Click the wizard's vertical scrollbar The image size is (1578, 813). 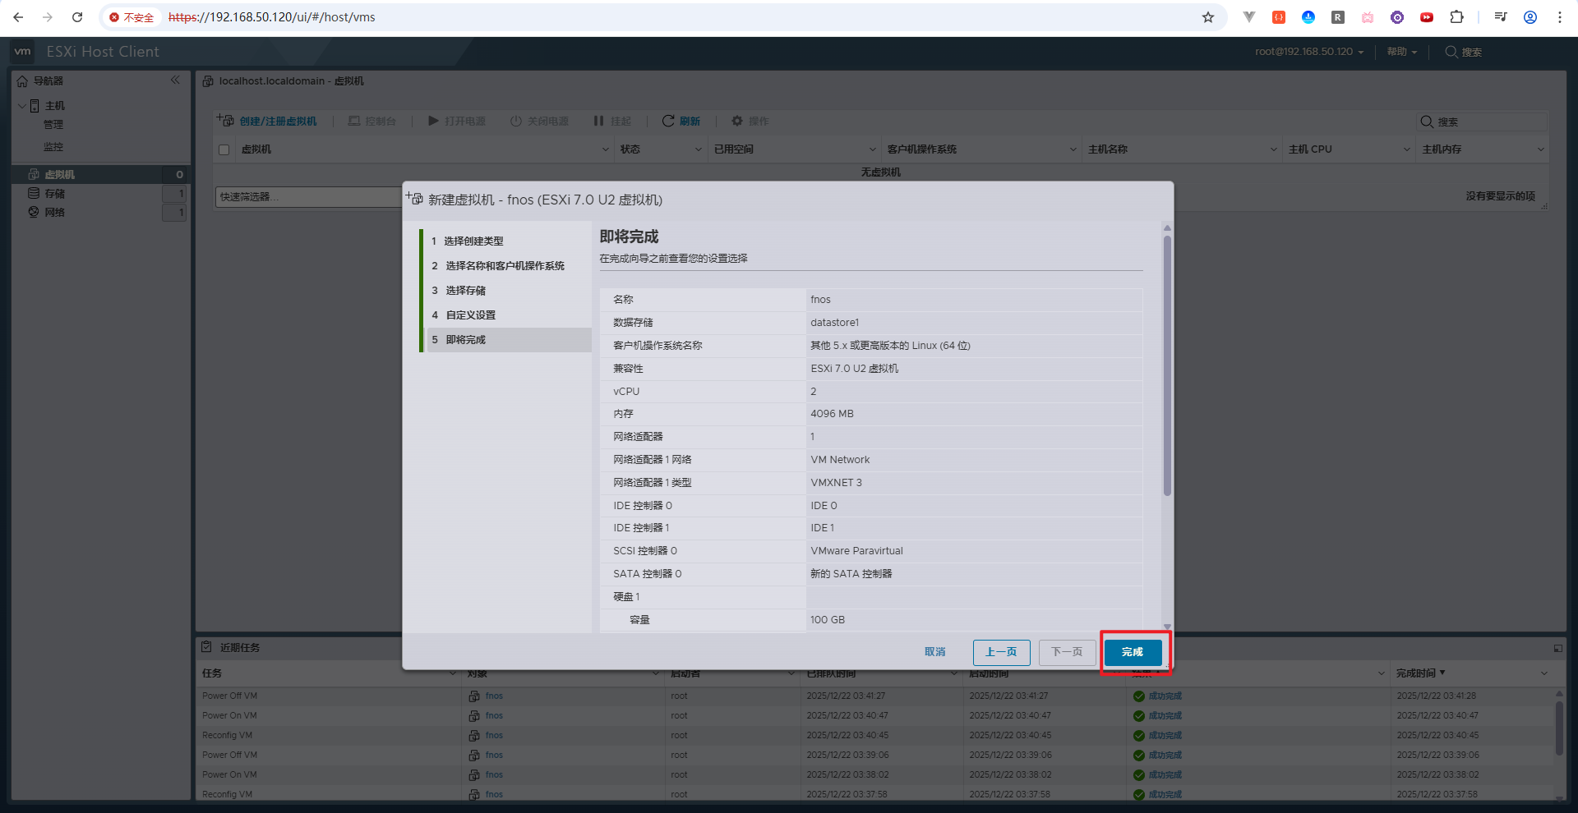tap(1167, 366)
